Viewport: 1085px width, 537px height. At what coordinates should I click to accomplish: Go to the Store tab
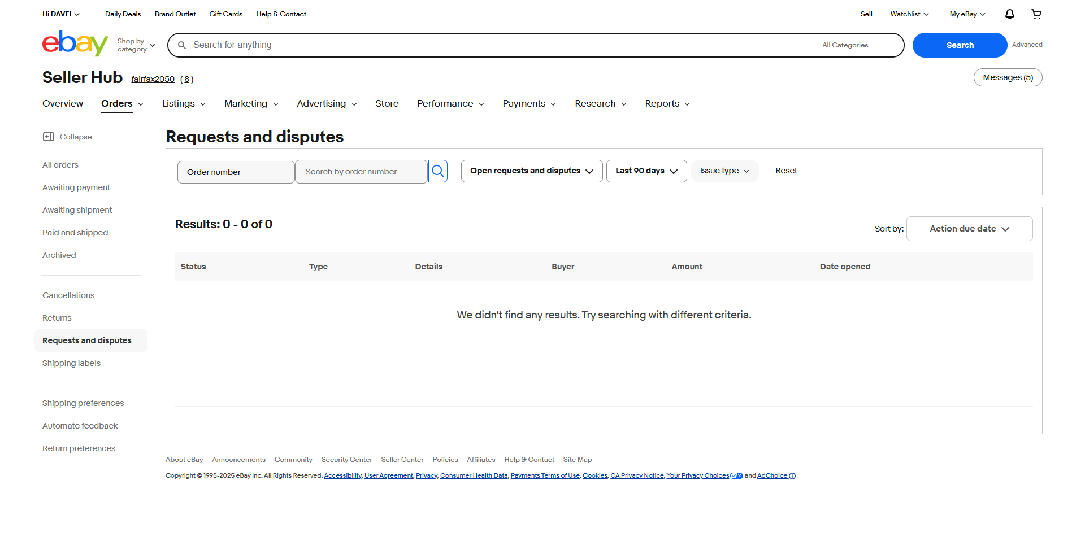click(x=387, y=104)
